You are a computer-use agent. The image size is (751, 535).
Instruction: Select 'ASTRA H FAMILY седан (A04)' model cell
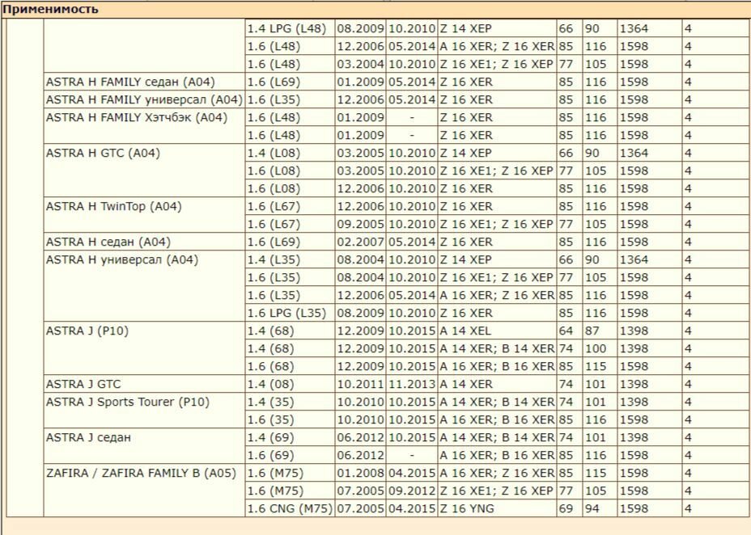[144, 82]
